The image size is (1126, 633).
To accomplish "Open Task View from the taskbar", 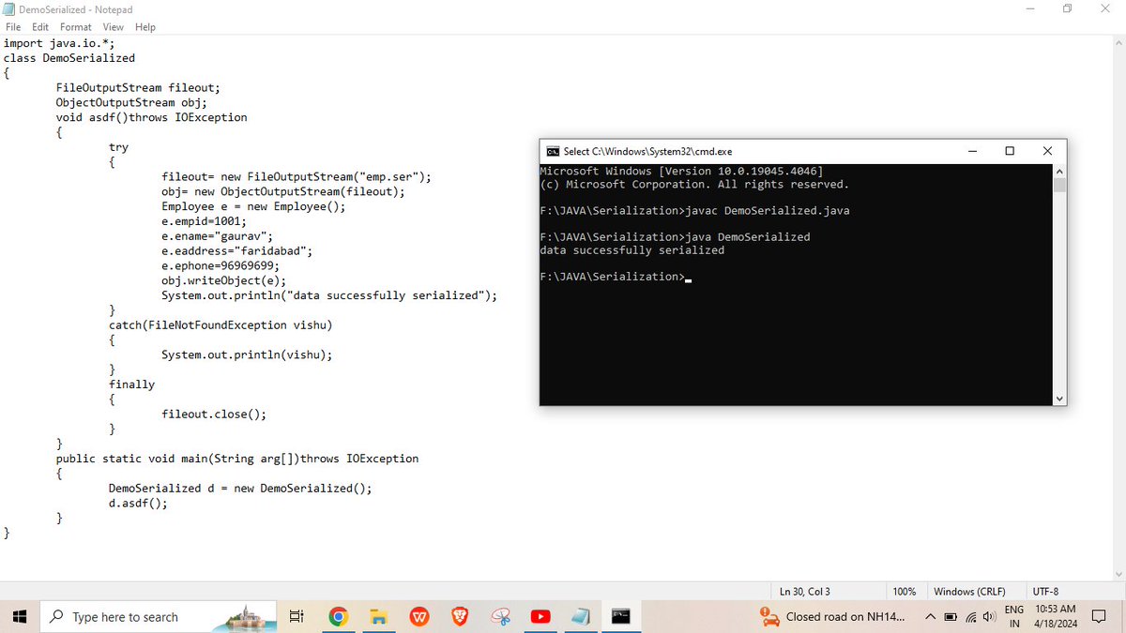I will 297,616.
